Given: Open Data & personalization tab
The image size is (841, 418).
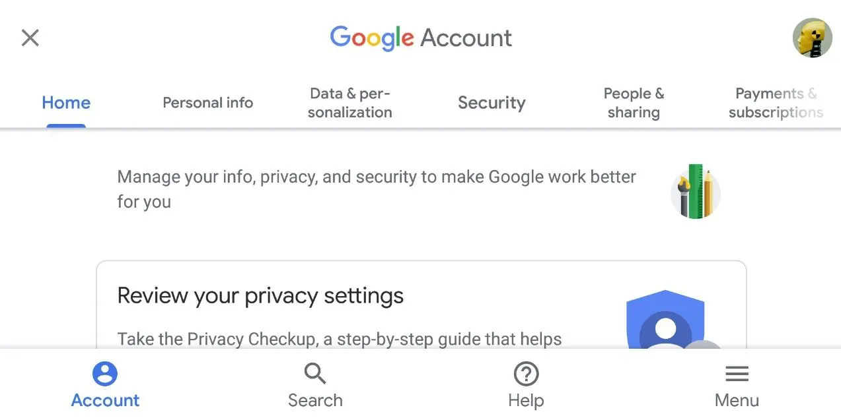Looking at the screenshot, I should 349,103.
